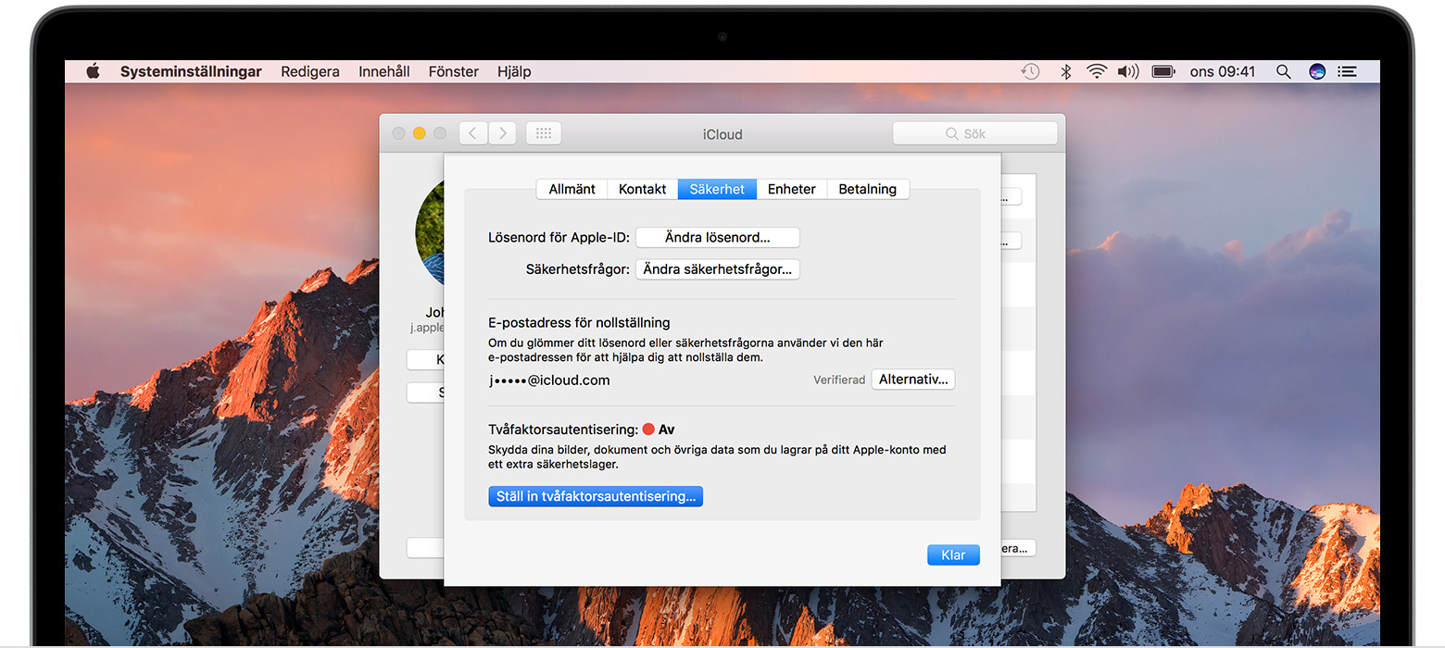Click the battery status icon
1445x648 pixels.
[x=1162, y=71]
